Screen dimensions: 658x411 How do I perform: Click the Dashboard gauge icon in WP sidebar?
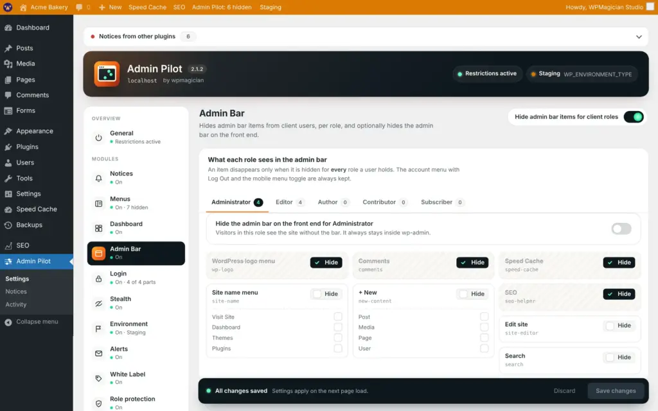point(8,28)
